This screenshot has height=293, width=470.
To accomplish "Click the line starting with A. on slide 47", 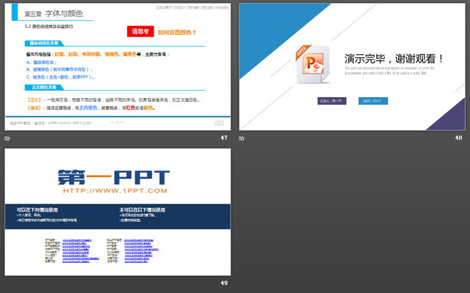I will click(41, 62).
